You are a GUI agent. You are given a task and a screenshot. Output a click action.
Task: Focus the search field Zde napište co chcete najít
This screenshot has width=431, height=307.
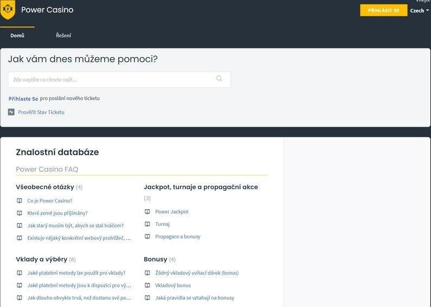coord(119,80)
